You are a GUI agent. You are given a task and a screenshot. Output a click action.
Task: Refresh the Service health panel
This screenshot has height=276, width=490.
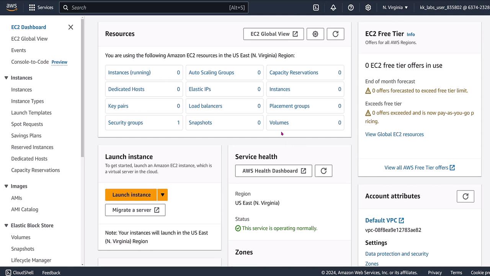(323, 171)
